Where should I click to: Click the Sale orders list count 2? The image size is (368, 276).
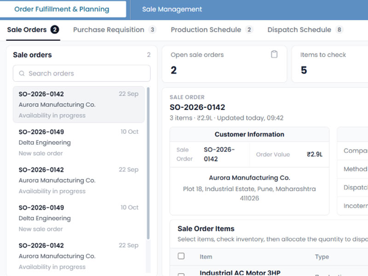click(149, 55)
